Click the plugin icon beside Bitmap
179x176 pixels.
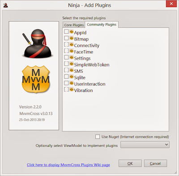tap(72, 38)
